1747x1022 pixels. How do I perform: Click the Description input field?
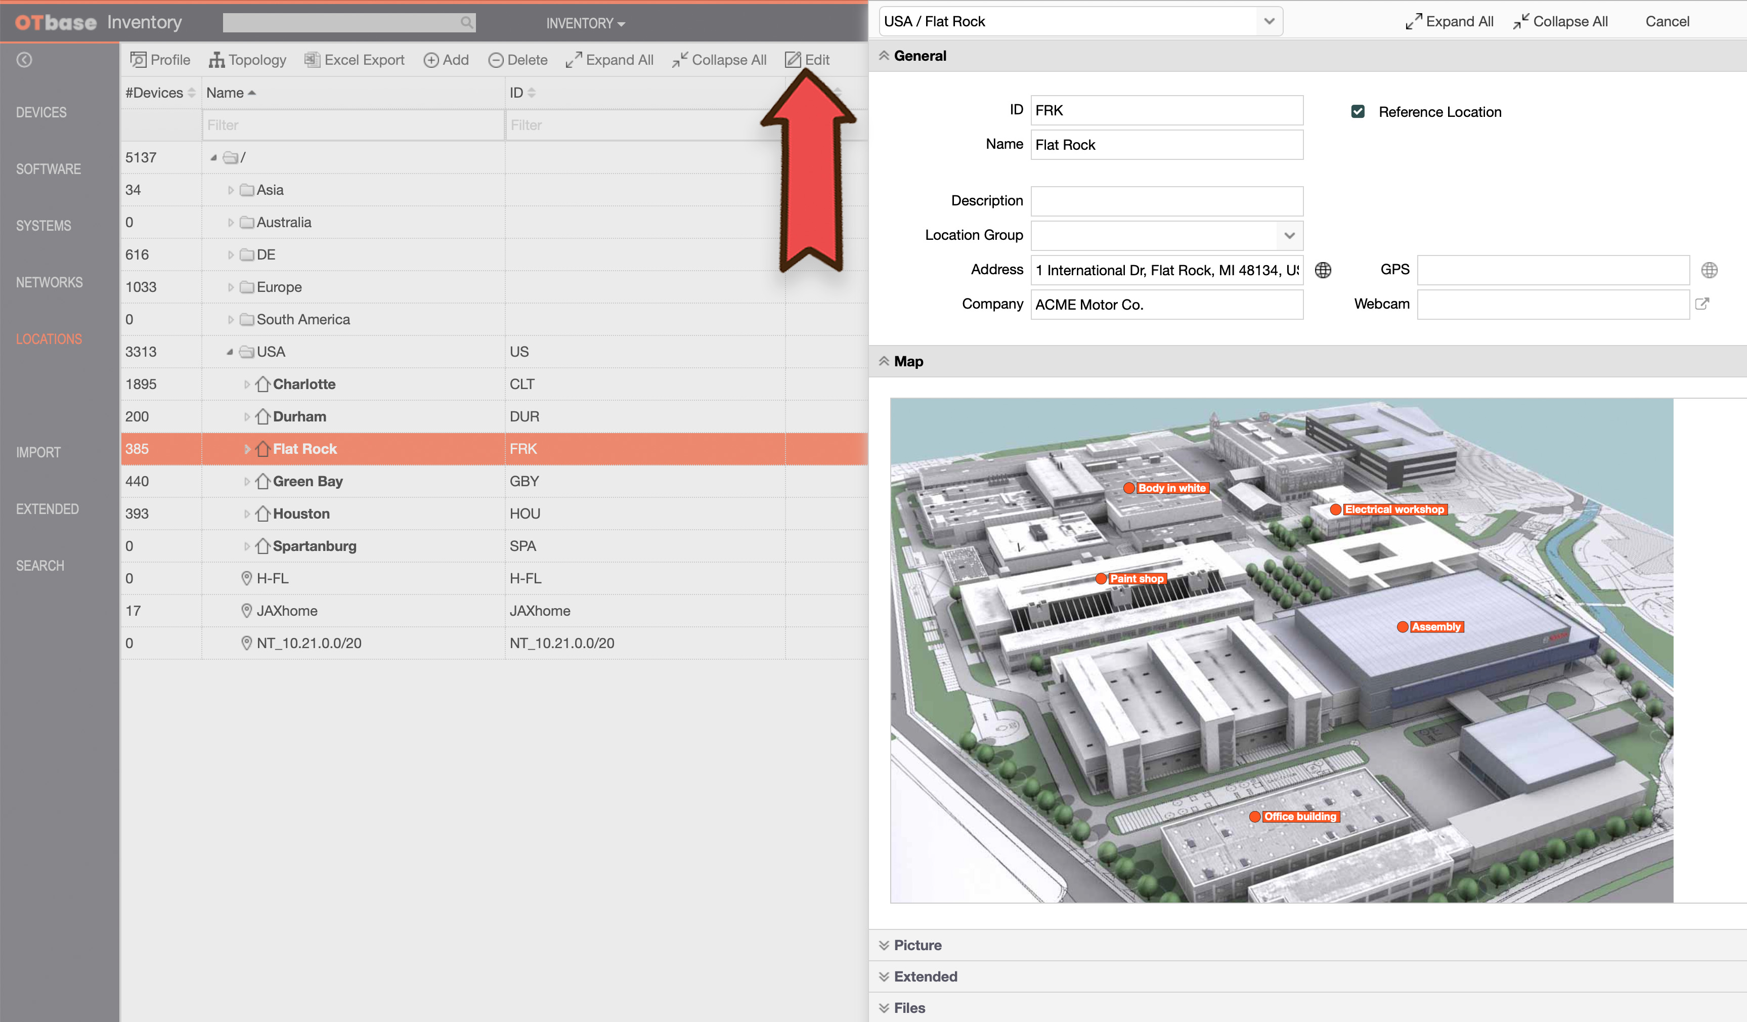1167,201
